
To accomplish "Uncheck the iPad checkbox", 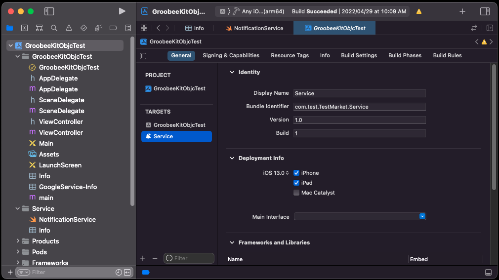I will click(296, 183).
